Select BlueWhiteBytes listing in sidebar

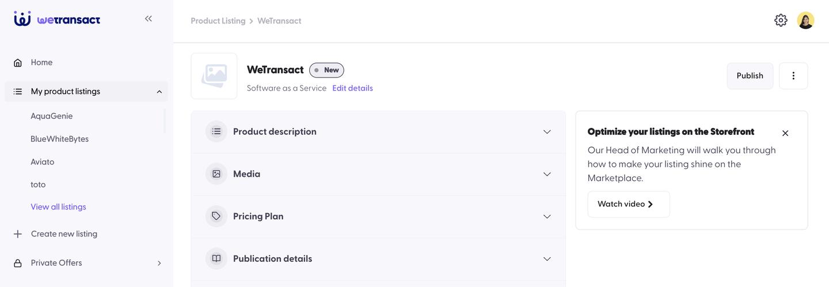[x=60, y=139]
